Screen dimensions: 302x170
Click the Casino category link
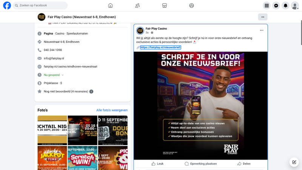tap(60, 34)
